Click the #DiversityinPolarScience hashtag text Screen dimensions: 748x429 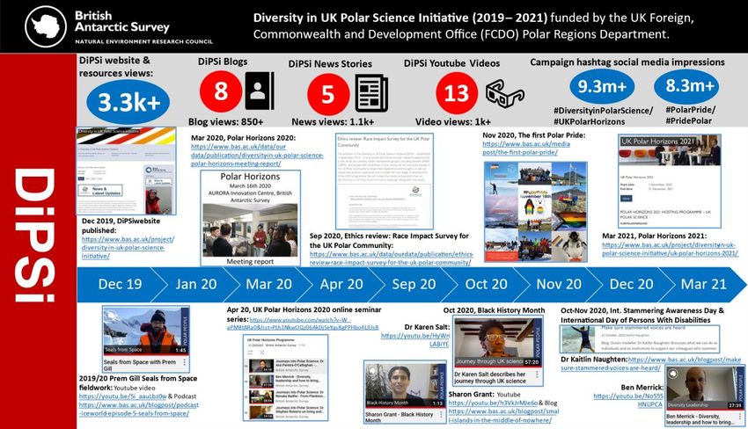(x=603, y=111)
